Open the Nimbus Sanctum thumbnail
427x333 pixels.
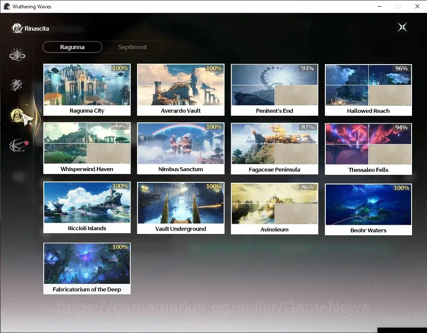[180, 148]
